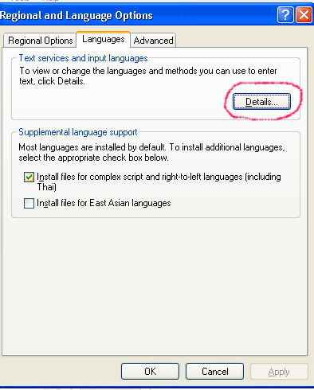The width and height of the screenshot is (314, 390).
Task: Click the Help question mark icon
Action: tap(285, 15)
